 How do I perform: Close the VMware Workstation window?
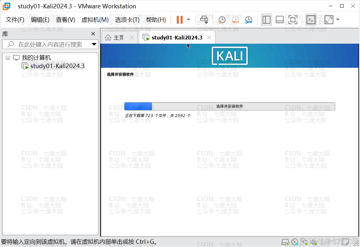point(353,6)
